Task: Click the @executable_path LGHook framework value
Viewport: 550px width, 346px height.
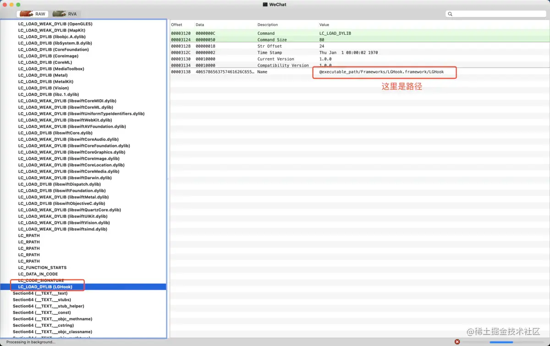Action: [x=381, y=72]
